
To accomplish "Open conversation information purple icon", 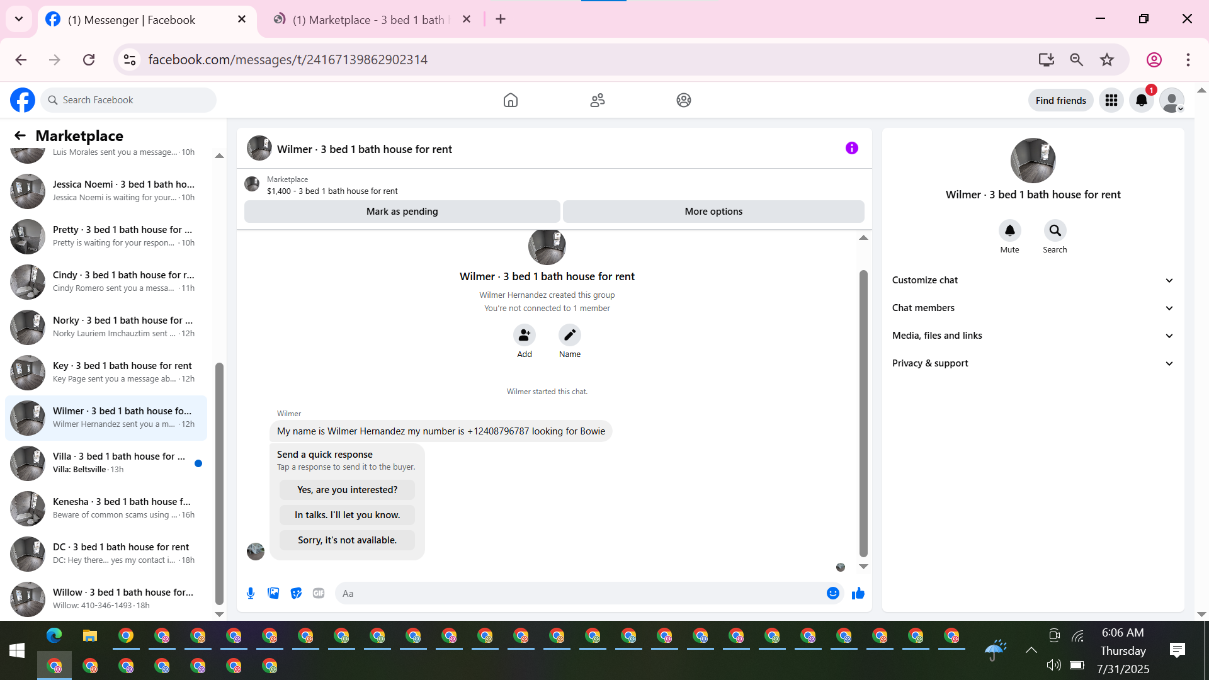I will [x=851, y=148].
